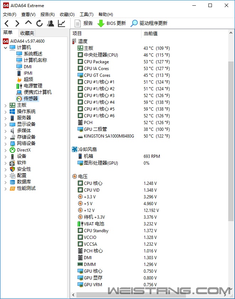This screenshot has height=299, width=235.
Task: Open the 收藏(O) menu
Action: [67, 15]
